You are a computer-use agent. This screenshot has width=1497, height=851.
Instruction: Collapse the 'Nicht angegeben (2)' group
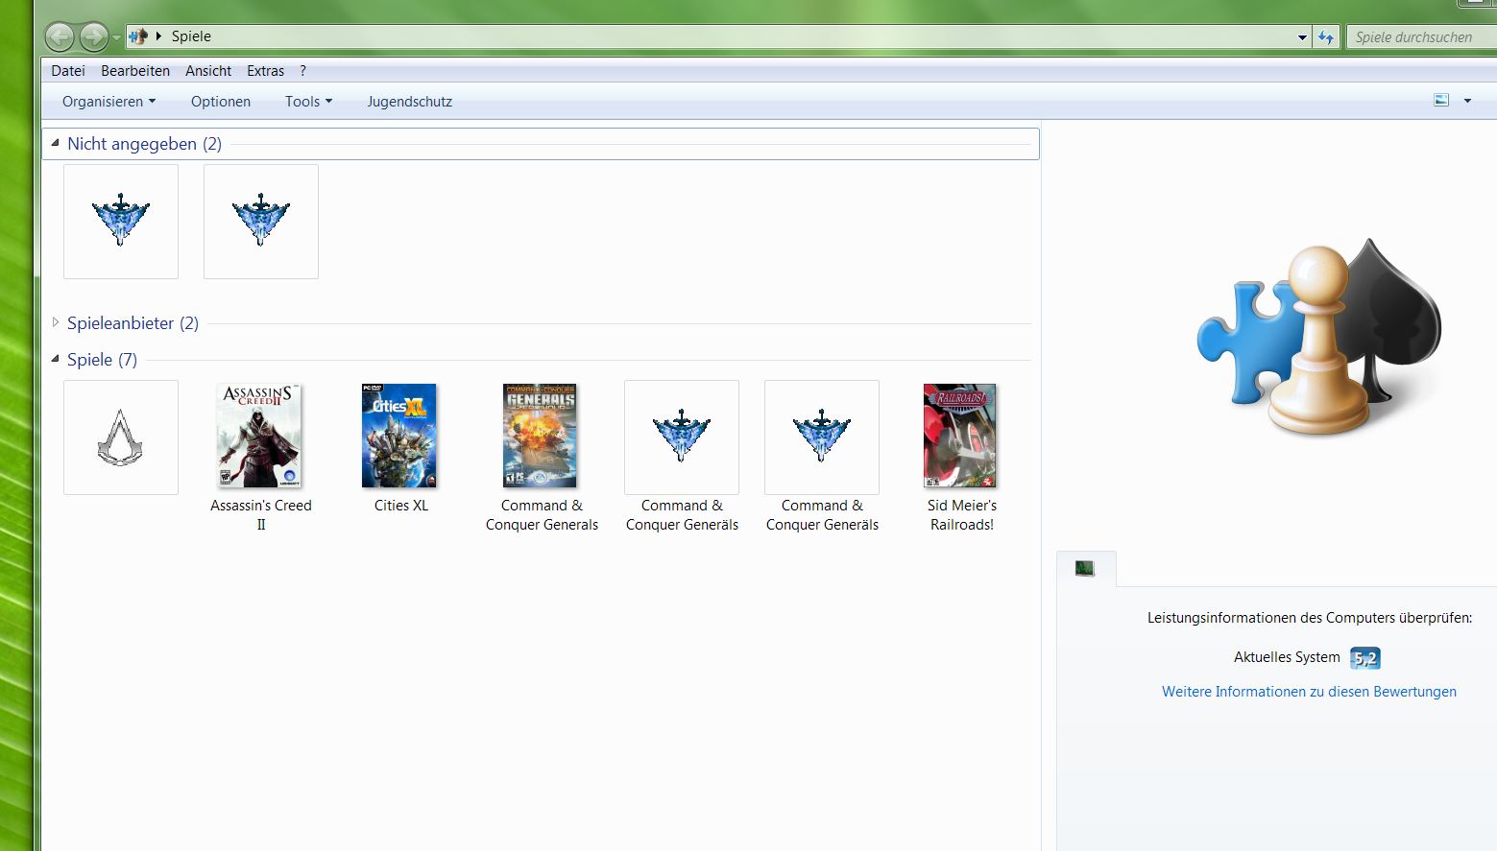(55, 143)
